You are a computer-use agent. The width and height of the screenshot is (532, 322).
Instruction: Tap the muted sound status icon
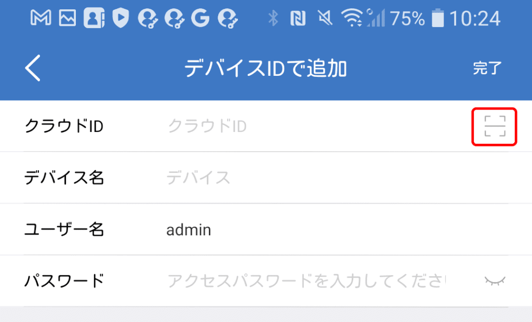pyautogui.click(x=325, y=19)
